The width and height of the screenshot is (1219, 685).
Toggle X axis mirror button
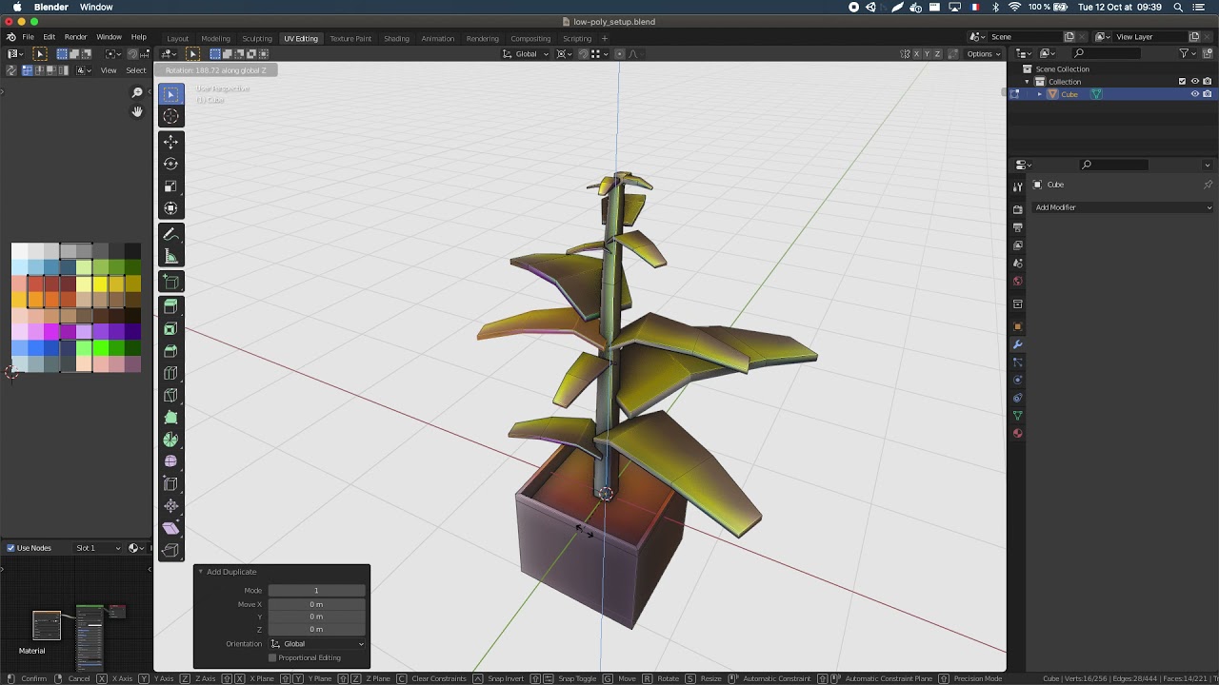pyautogui.click(x=917, y=54)
